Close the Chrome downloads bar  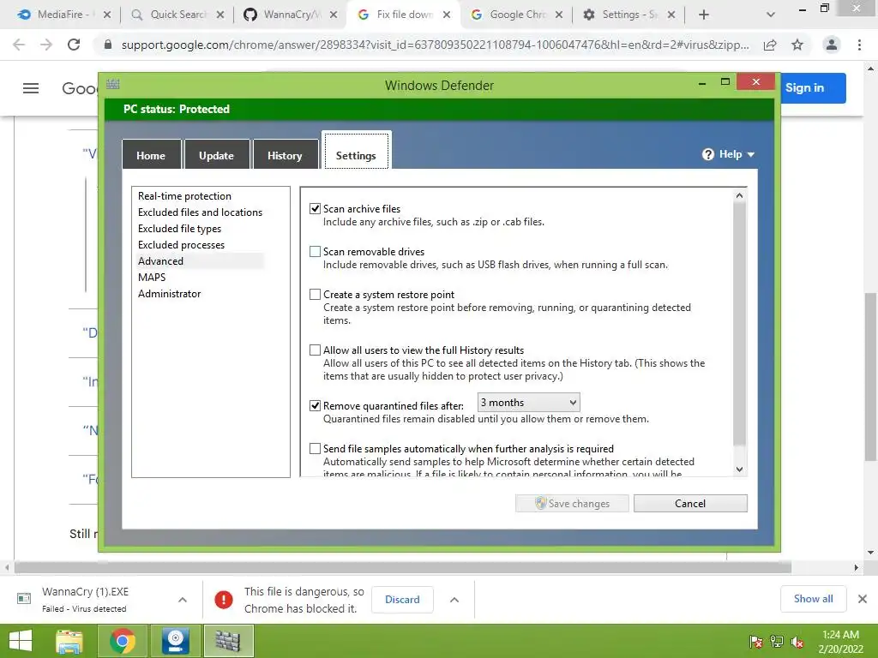click(863, 599)
